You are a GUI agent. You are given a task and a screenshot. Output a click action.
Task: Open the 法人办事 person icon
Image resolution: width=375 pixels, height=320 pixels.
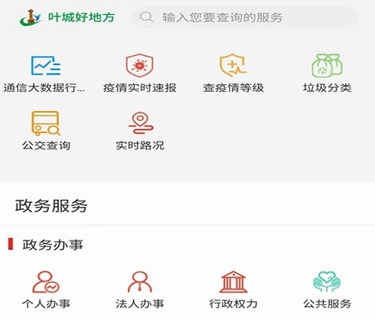coord(140,282)
